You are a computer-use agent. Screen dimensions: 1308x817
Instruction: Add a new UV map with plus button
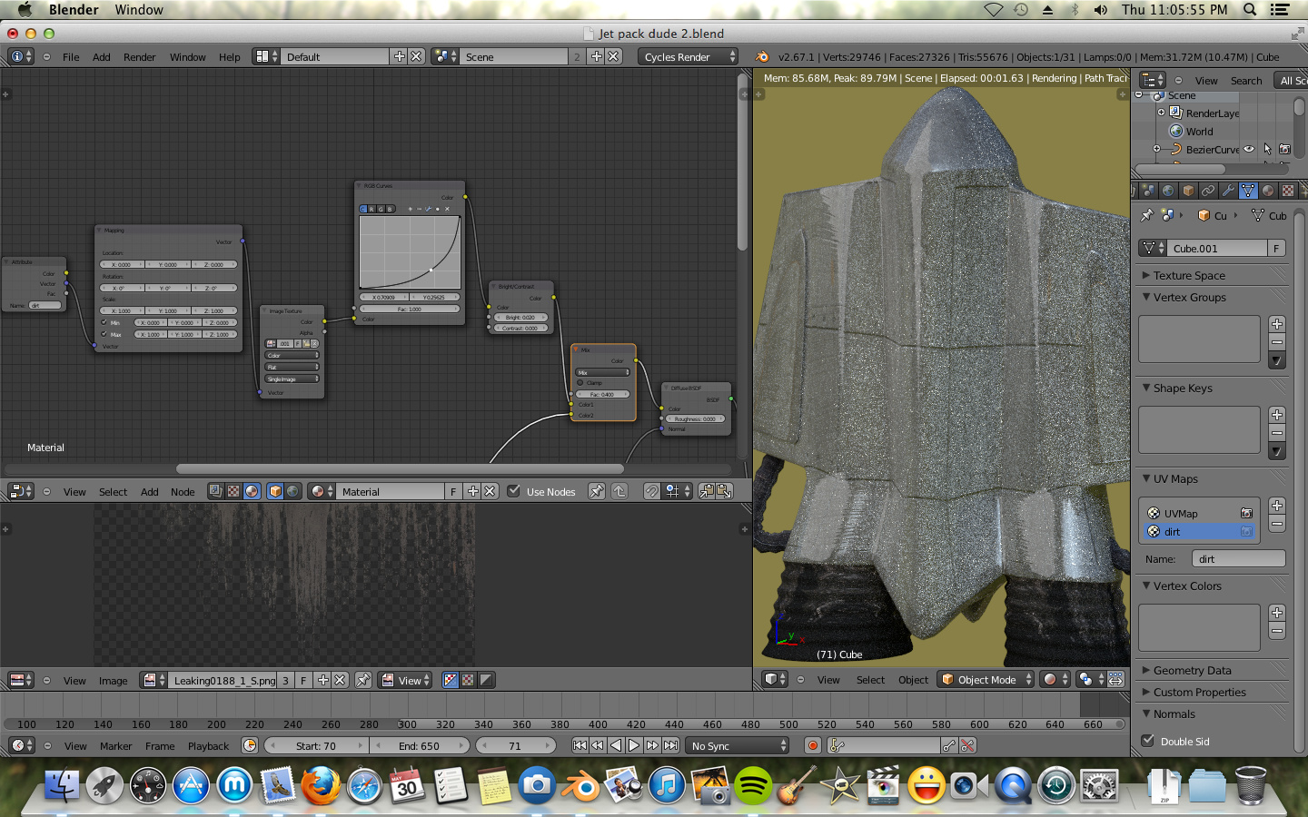click(x=1277, y=506)
